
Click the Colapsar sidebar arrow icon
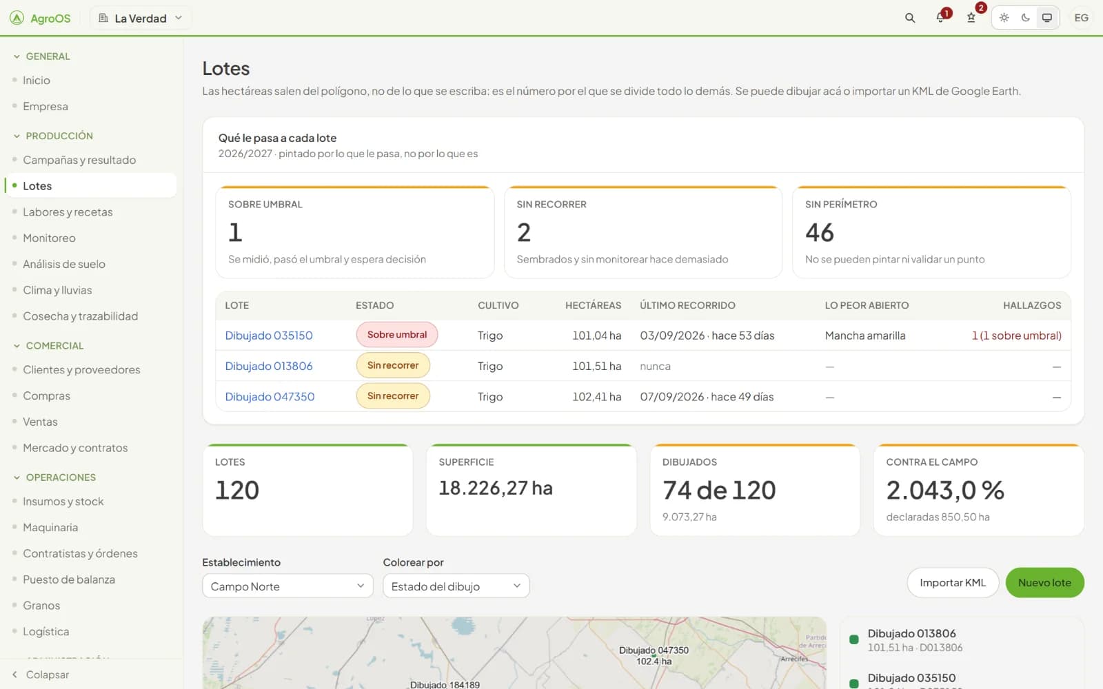(x=15, y=675)
